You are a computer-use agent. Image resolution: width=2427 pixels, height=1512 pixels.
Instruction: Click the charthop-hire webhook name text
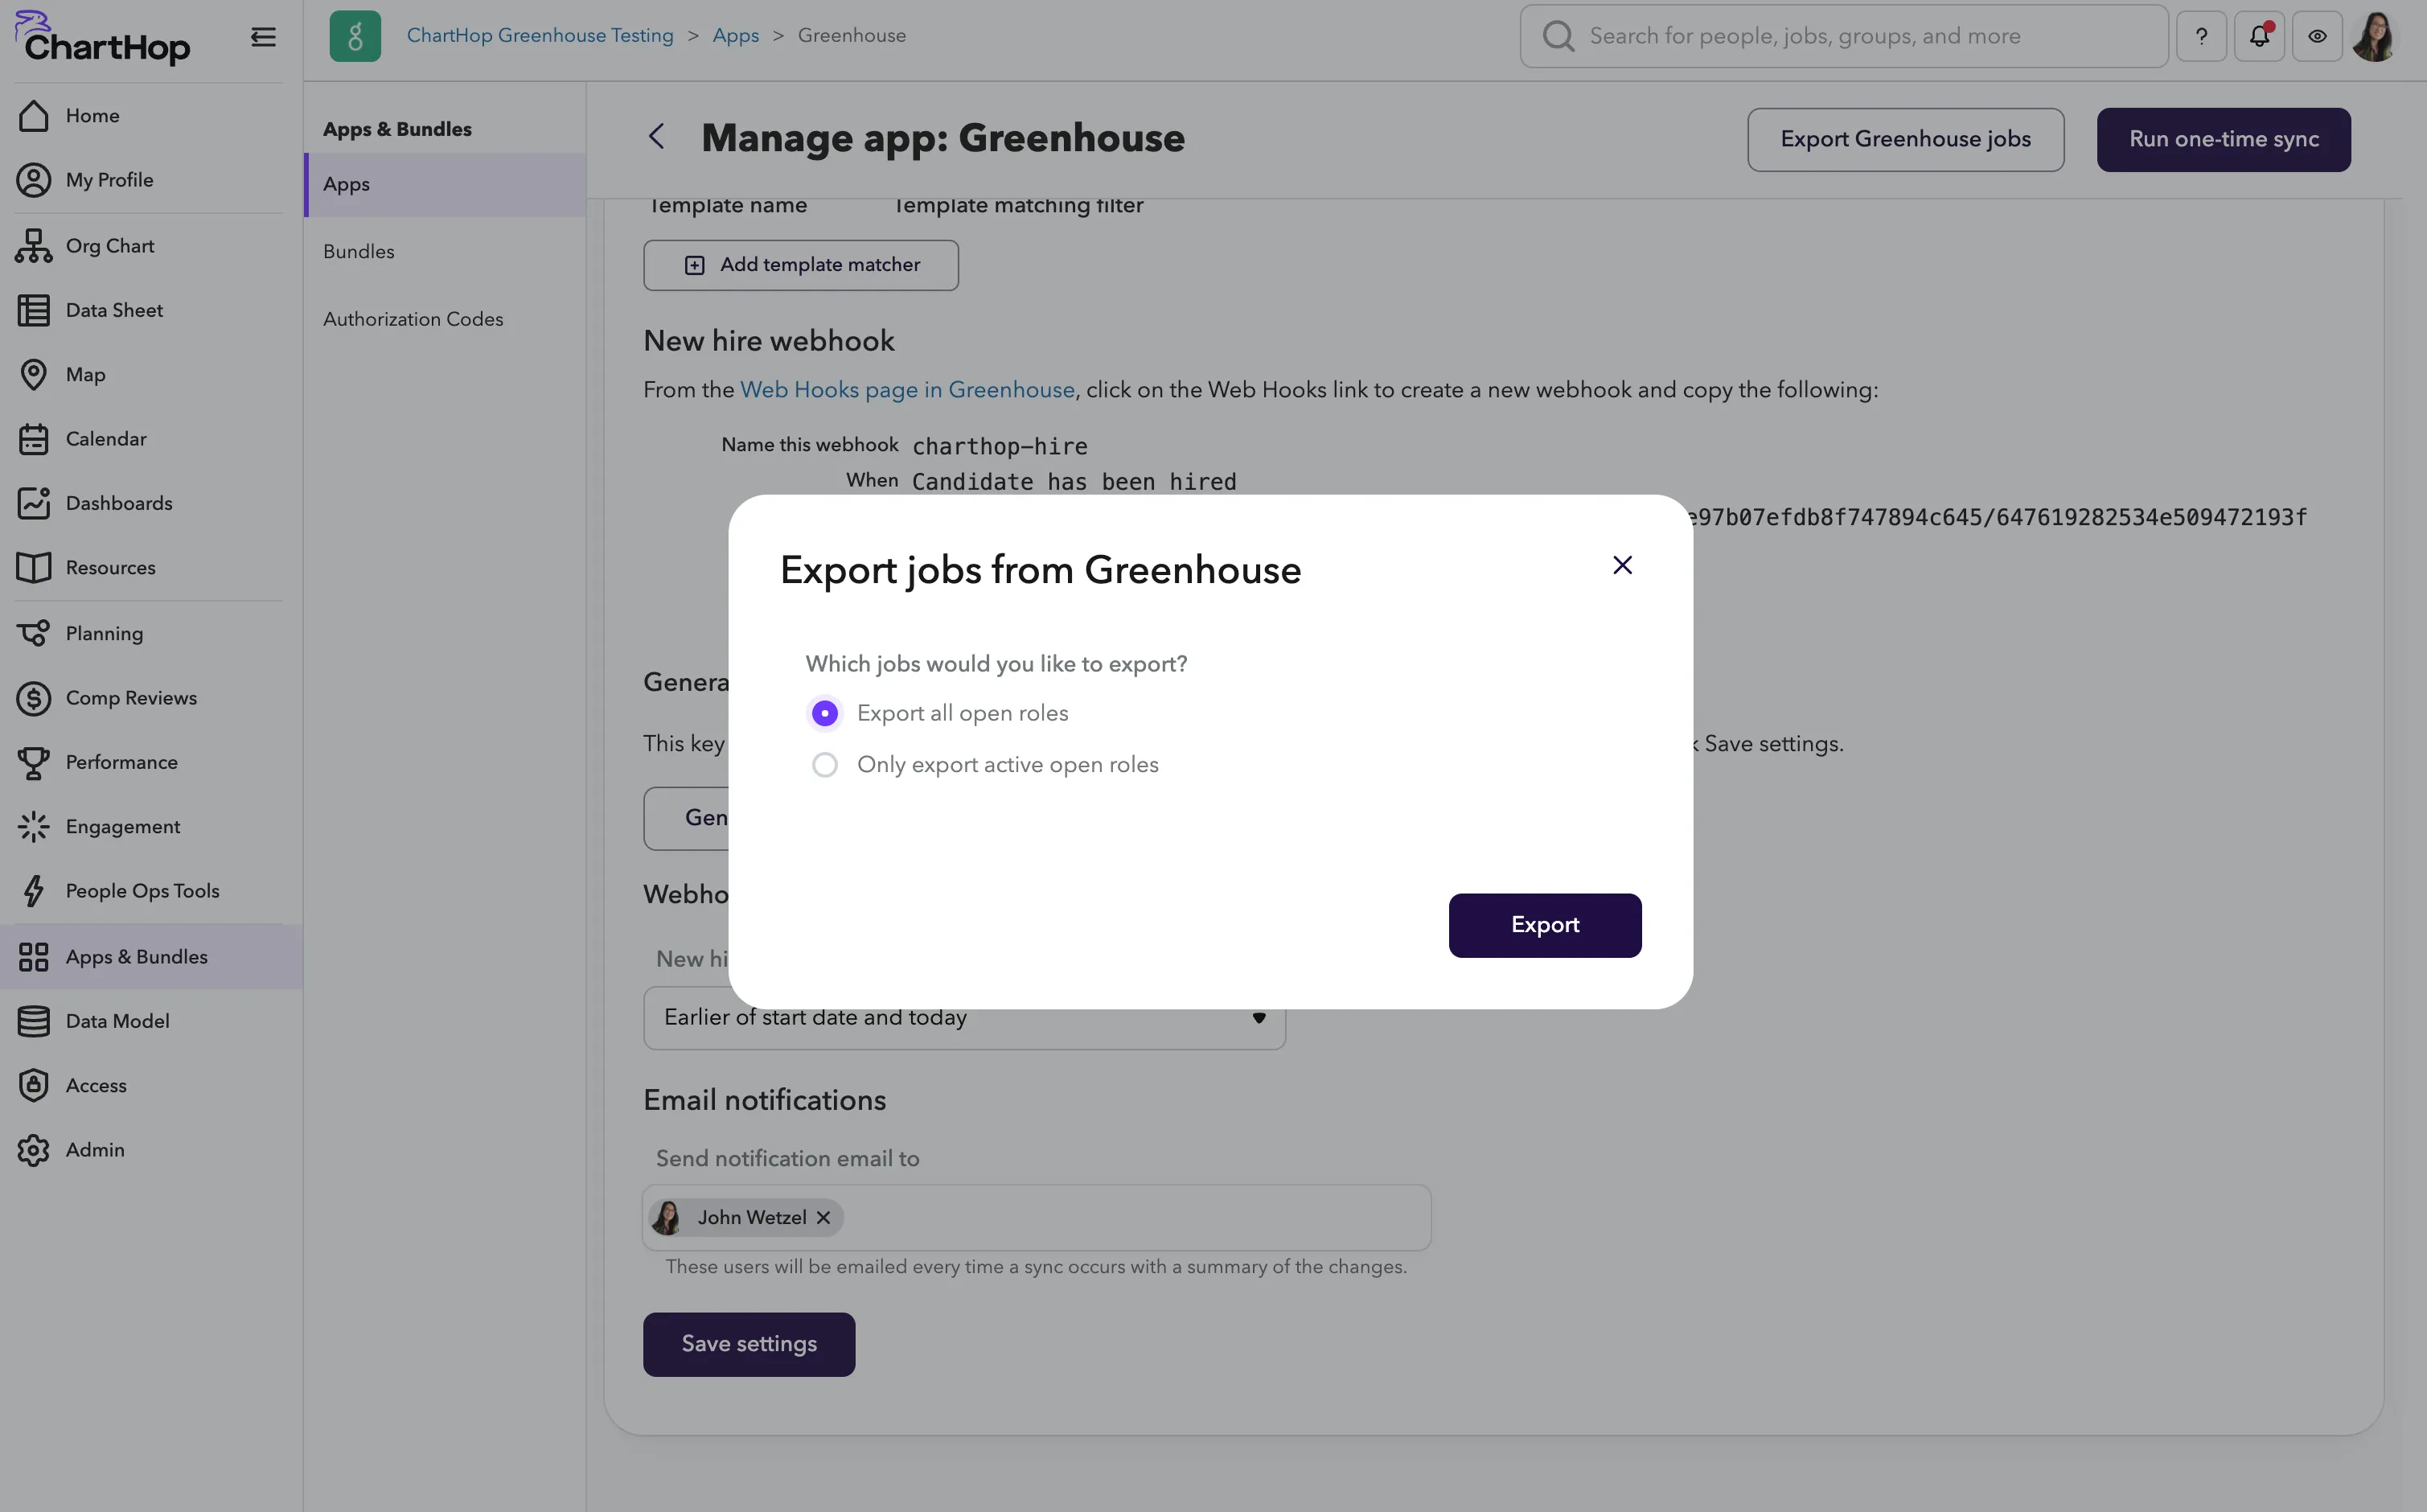click(1000, 447)
